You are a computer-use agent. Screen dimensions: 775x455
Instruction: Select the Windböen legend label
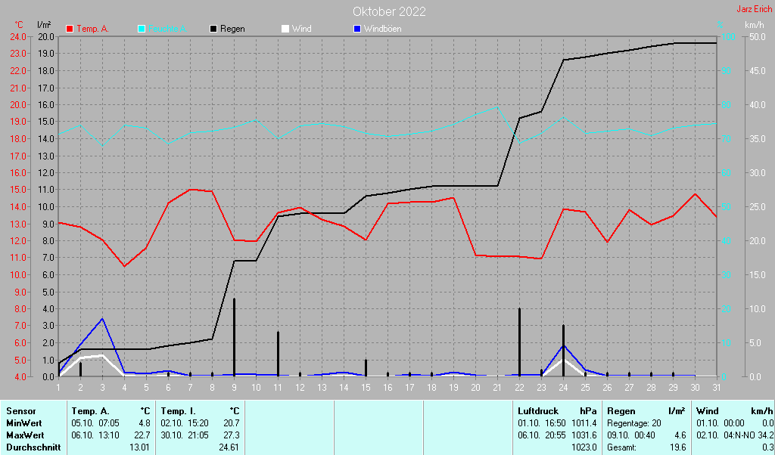(x=382, y=29)
